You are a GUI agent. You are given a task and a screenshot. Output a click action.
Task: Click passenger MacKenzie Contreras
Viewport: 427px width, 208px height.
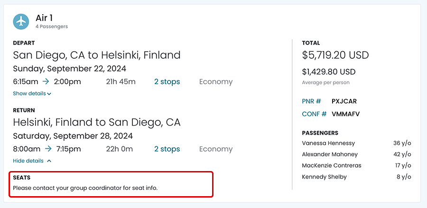(x=332, y=165)
